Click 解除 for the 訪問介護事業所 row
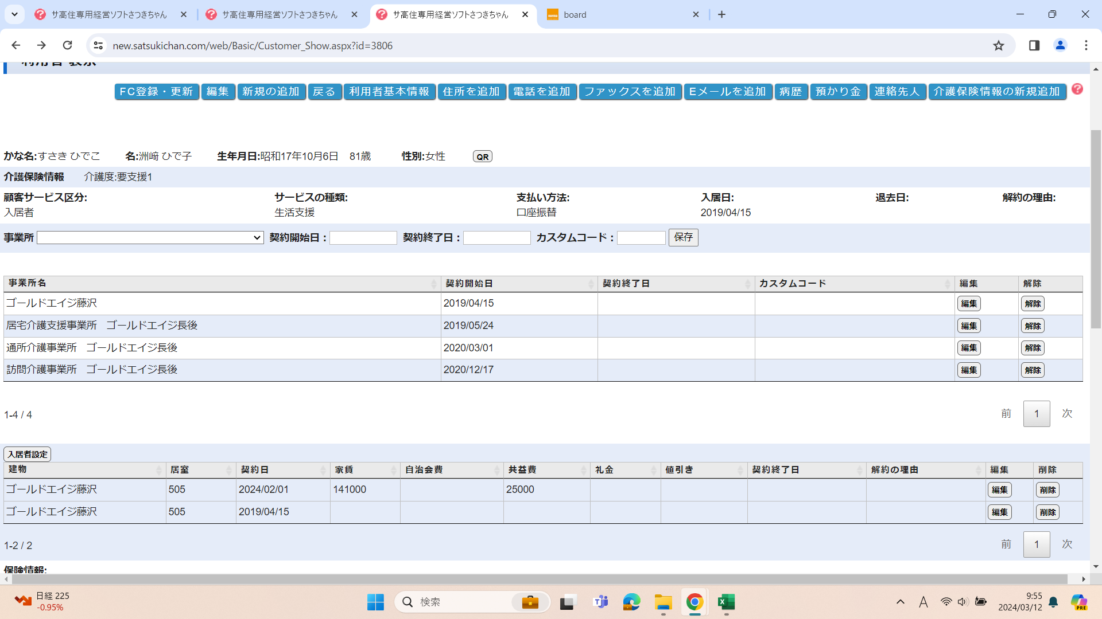1102x619 pixels. point(1032,370)
